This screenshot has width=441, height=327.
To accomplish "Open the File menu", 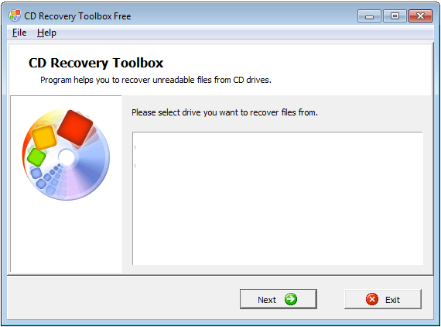I will 19,33.
